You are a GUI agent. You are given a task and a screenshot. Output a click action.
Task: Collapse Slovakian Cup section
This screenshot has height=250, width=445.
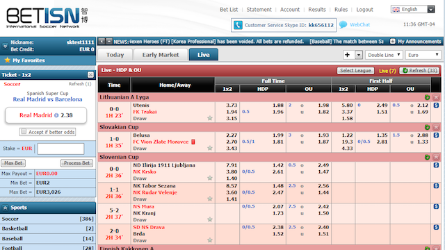click(436, 127)
